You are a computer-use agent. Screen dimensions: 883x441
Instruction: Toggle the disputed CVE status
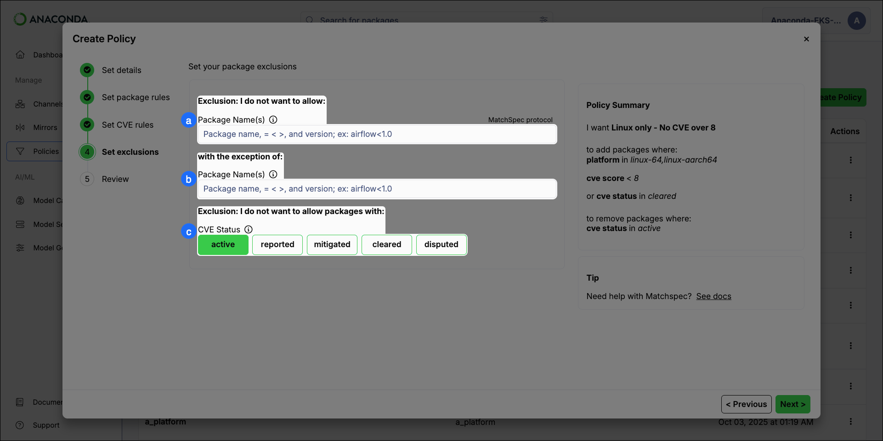(441, 244)
